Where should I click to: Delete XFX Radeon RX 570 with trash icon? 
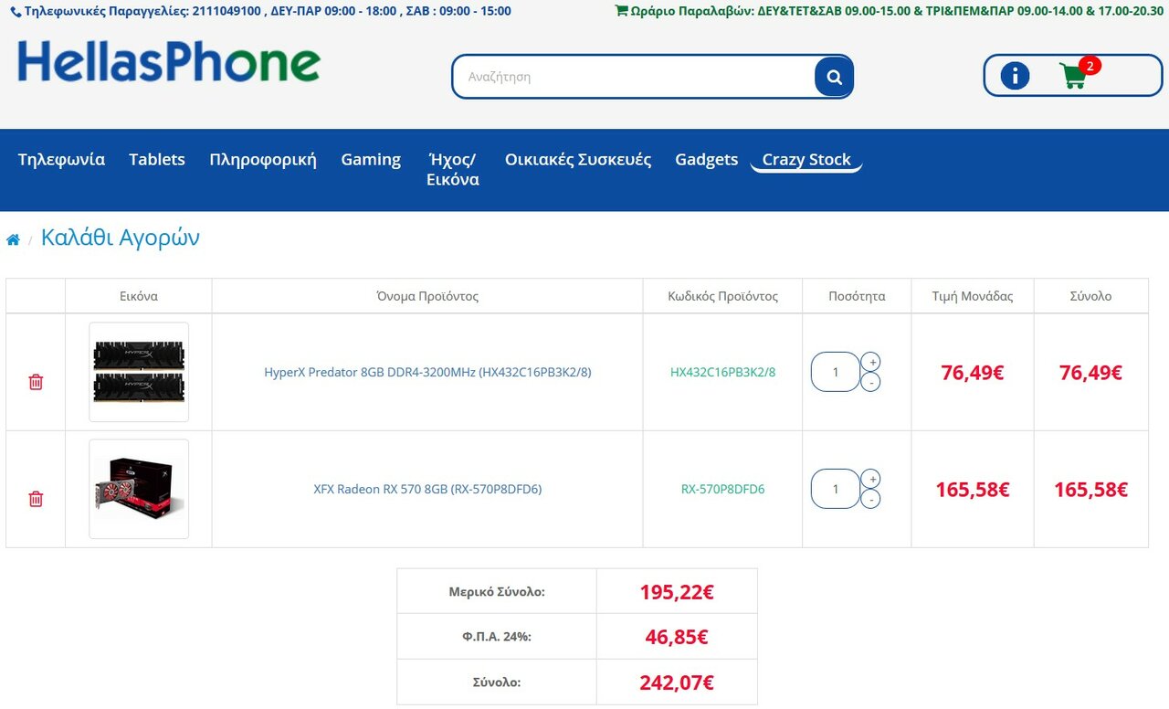36,499
